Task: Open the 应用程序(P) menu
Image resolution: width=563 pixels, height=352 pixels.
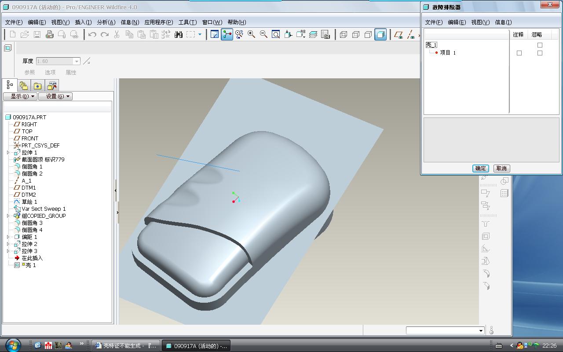Action: point(159,22)
